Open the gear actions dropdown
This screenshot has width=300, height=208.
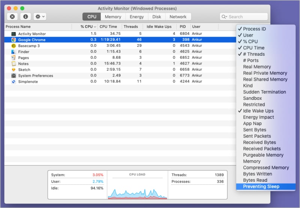click(x=39, y=16)
